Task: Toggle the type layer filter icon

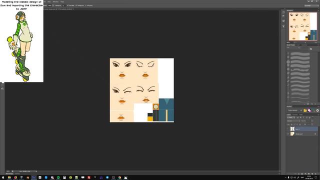Action: coord(303,117)
